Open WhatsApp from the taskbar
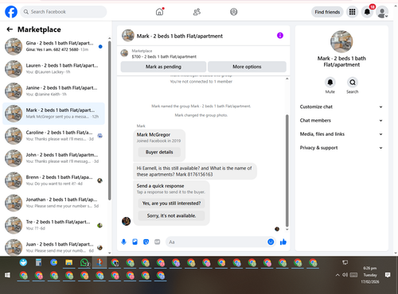The image size is (398, 294). click(x=84, y=263)
